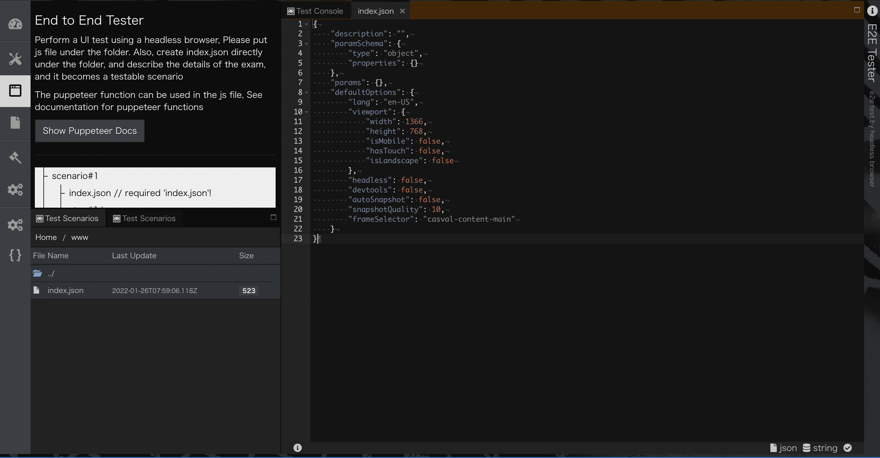This screenshot has width=880, height=458.
Task: Switch to the Test Console tab
Action: point(315,11)
